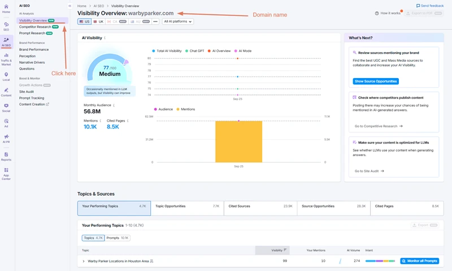Image resolution: width=452 pixels, height=271 pixels.
Task: Click the Monthly Audience info icon
Action: [x=114, y=105]
